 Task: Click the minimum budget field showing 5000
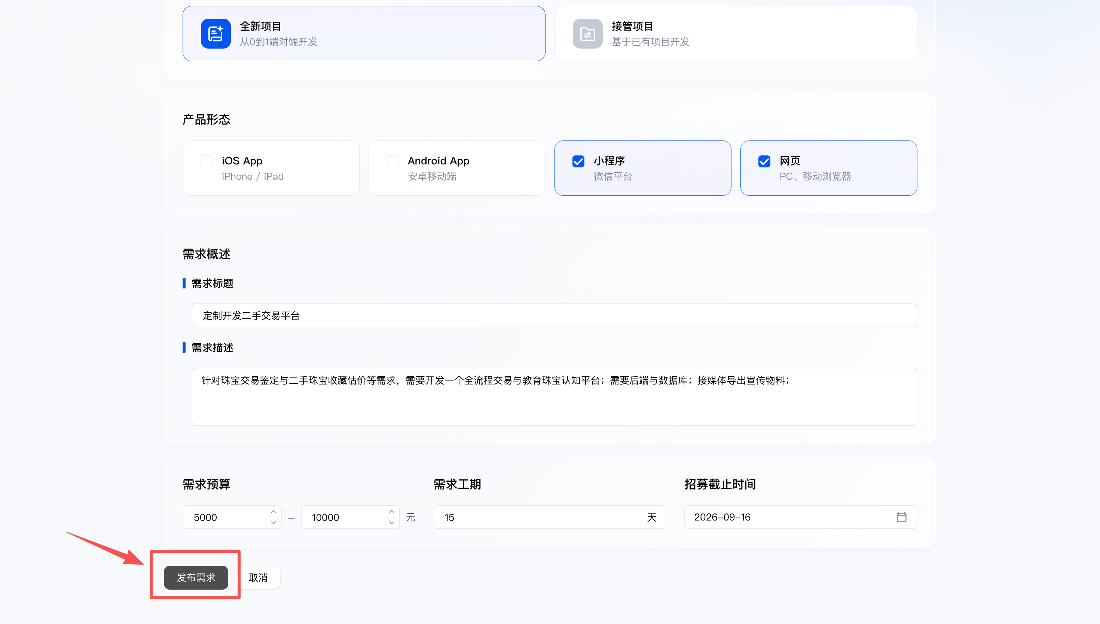click(232, 517)
